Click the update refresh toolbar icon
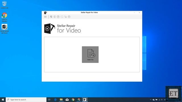The width and height of the screenshot is (182, 102). [x=62, y=17]
